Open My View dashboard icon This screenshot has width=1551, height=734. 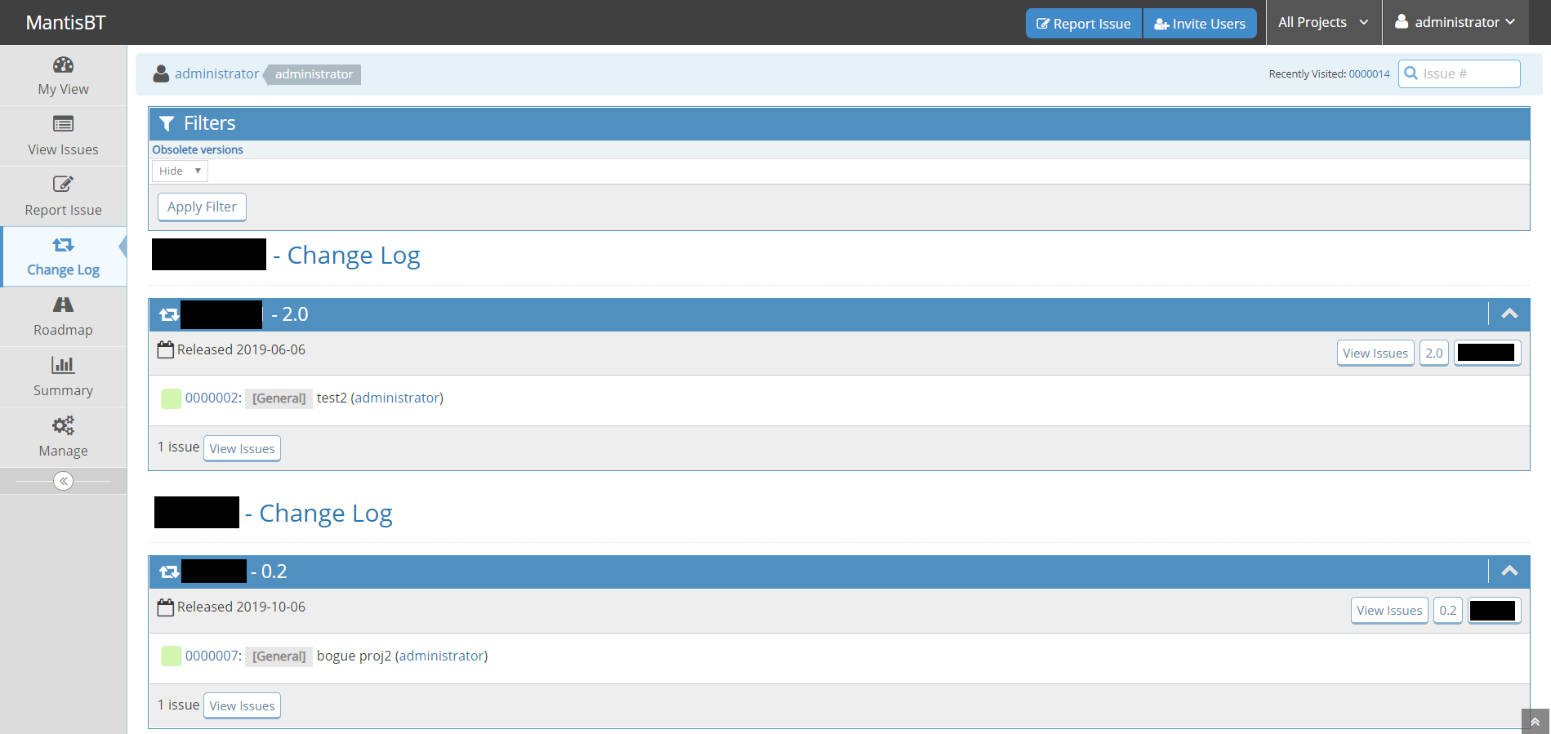[x=63, y=65]
